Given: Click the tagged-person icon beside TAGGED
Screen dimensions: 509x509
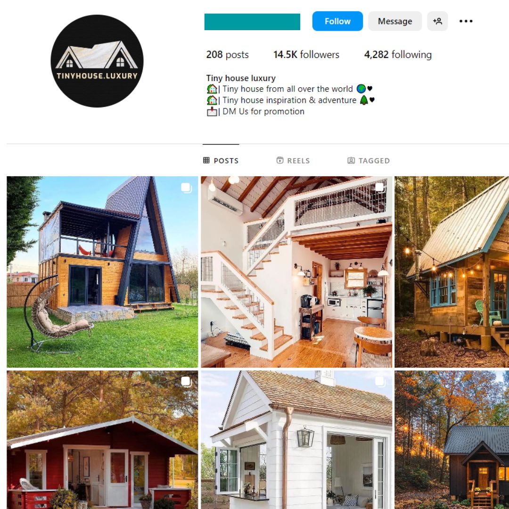Looking at the screenshot, I should point(351,160).
